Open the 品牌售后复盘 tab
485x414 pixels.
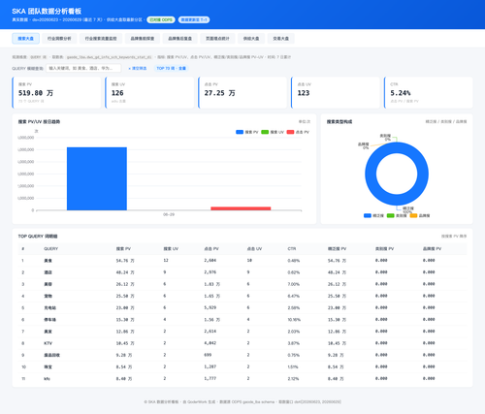pos(179,39)
